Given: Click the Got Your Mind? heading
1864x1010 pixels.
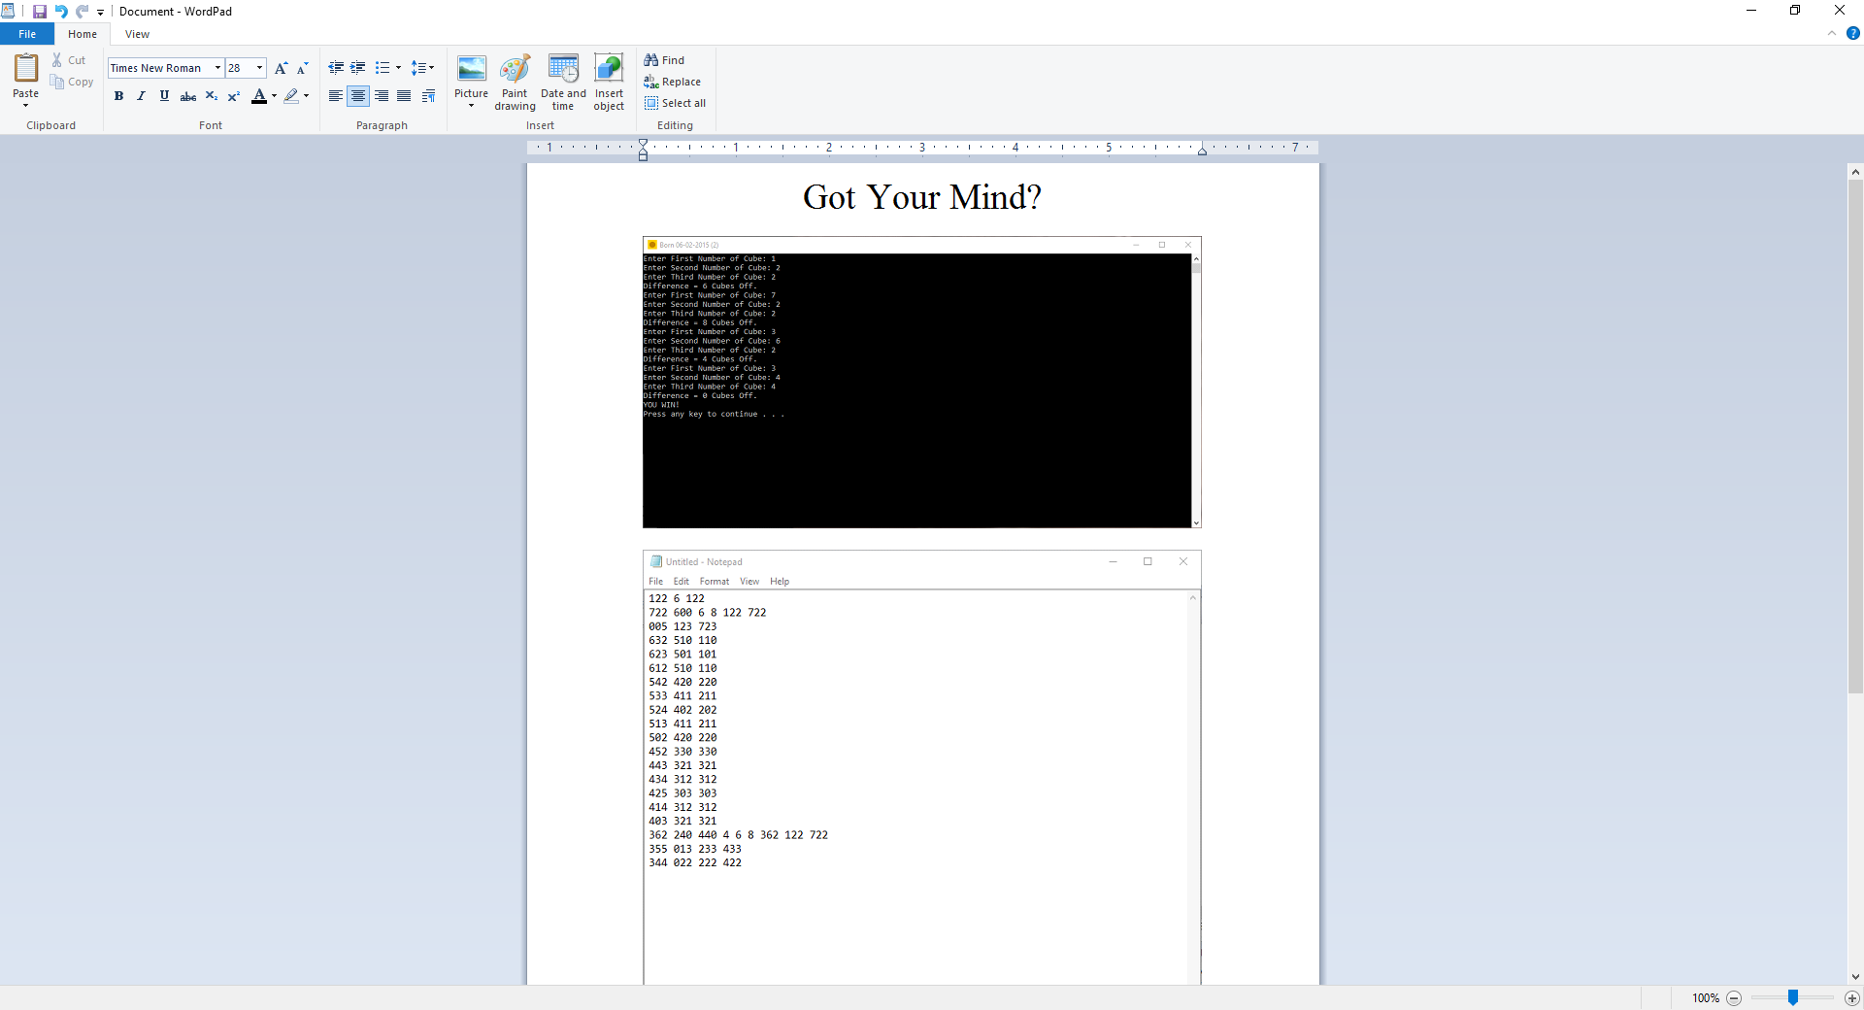Looking at the screenshot, I should tap(922, 197).
